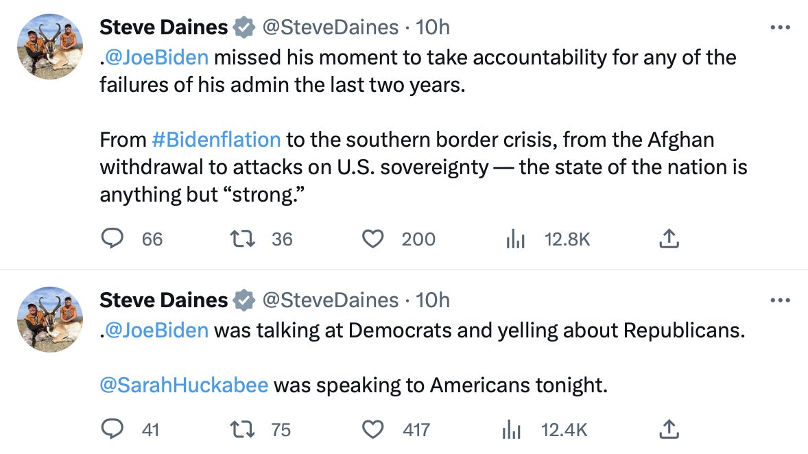Like the tweet with 417 likes
This screenshot has height=454, width=808.
[372, 429]
